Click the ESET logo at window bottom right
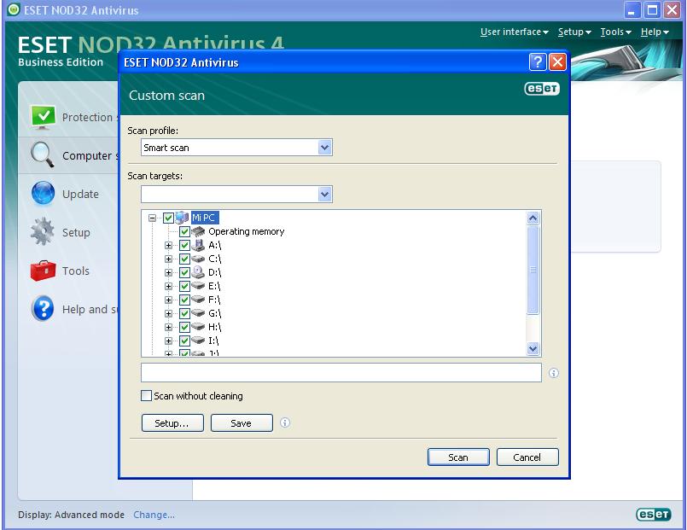Viewport: 687px width, 530px height. pyautogui.click(x=653, y=515)
